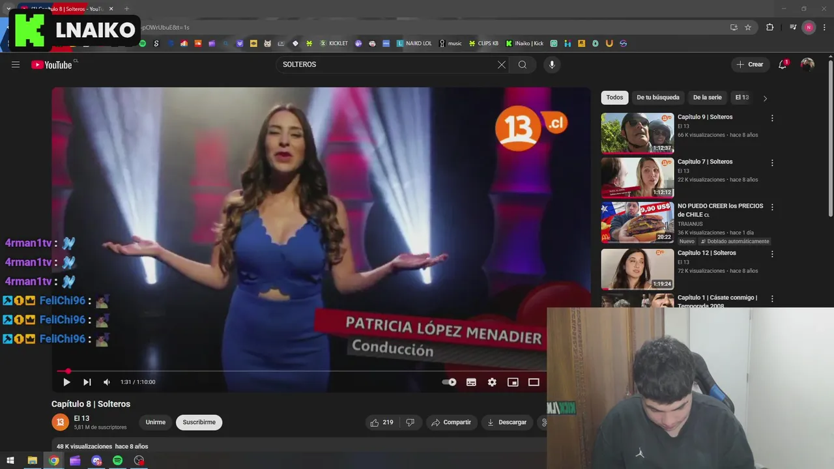Bookmark this page with the star icon
This screenshot has height=469, width=834.
(x=748, y=27)
